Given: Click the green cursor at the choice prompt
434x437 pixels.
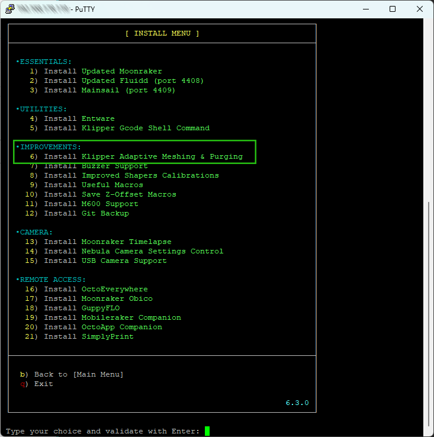Looking at the screenshot, I should coord(207,431).
